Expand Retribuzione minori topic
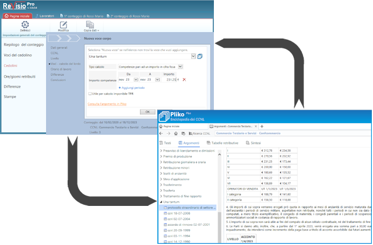373x245 pixels. click(161, 168)
